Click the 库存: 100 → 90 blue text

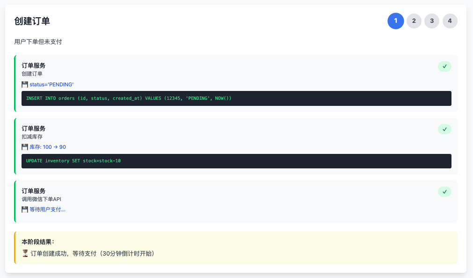pyautogui.click(x=48, y=147)
